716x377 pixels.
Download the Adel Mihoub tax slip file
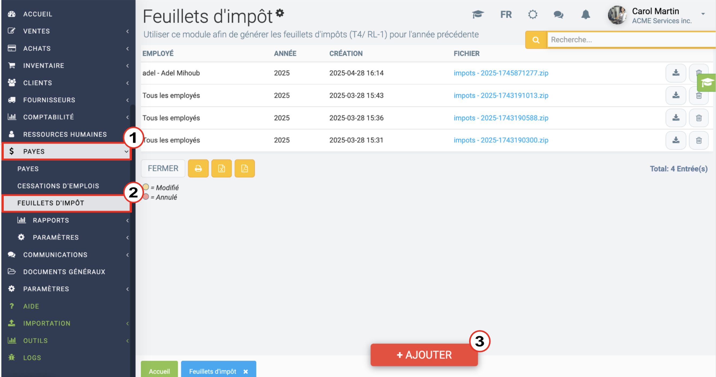[676, 73]
